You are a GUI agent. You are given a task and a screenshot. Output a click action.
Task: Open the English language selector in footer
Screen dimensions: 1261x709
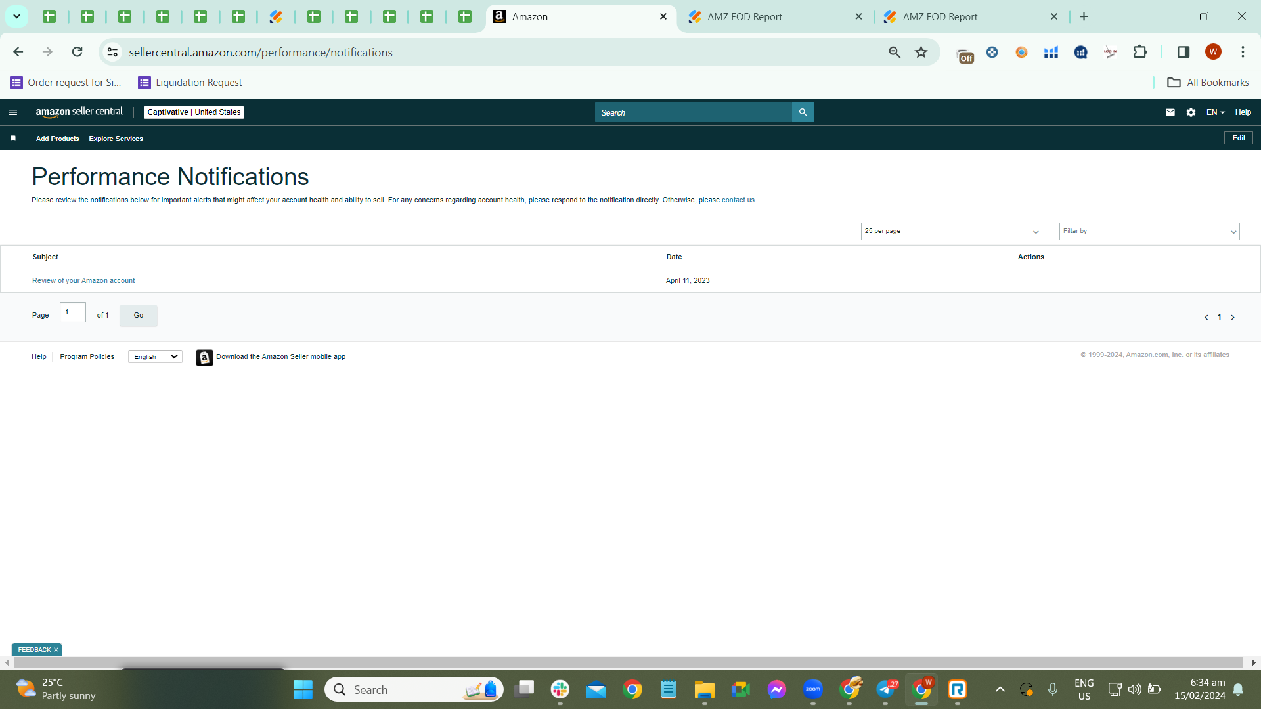coord(155,357)
